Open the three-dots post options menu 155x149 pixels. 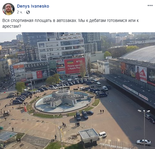point(150,5)
